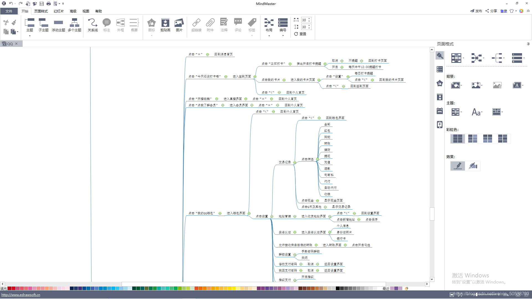Click the 发布 publish button

click(476, 11)
